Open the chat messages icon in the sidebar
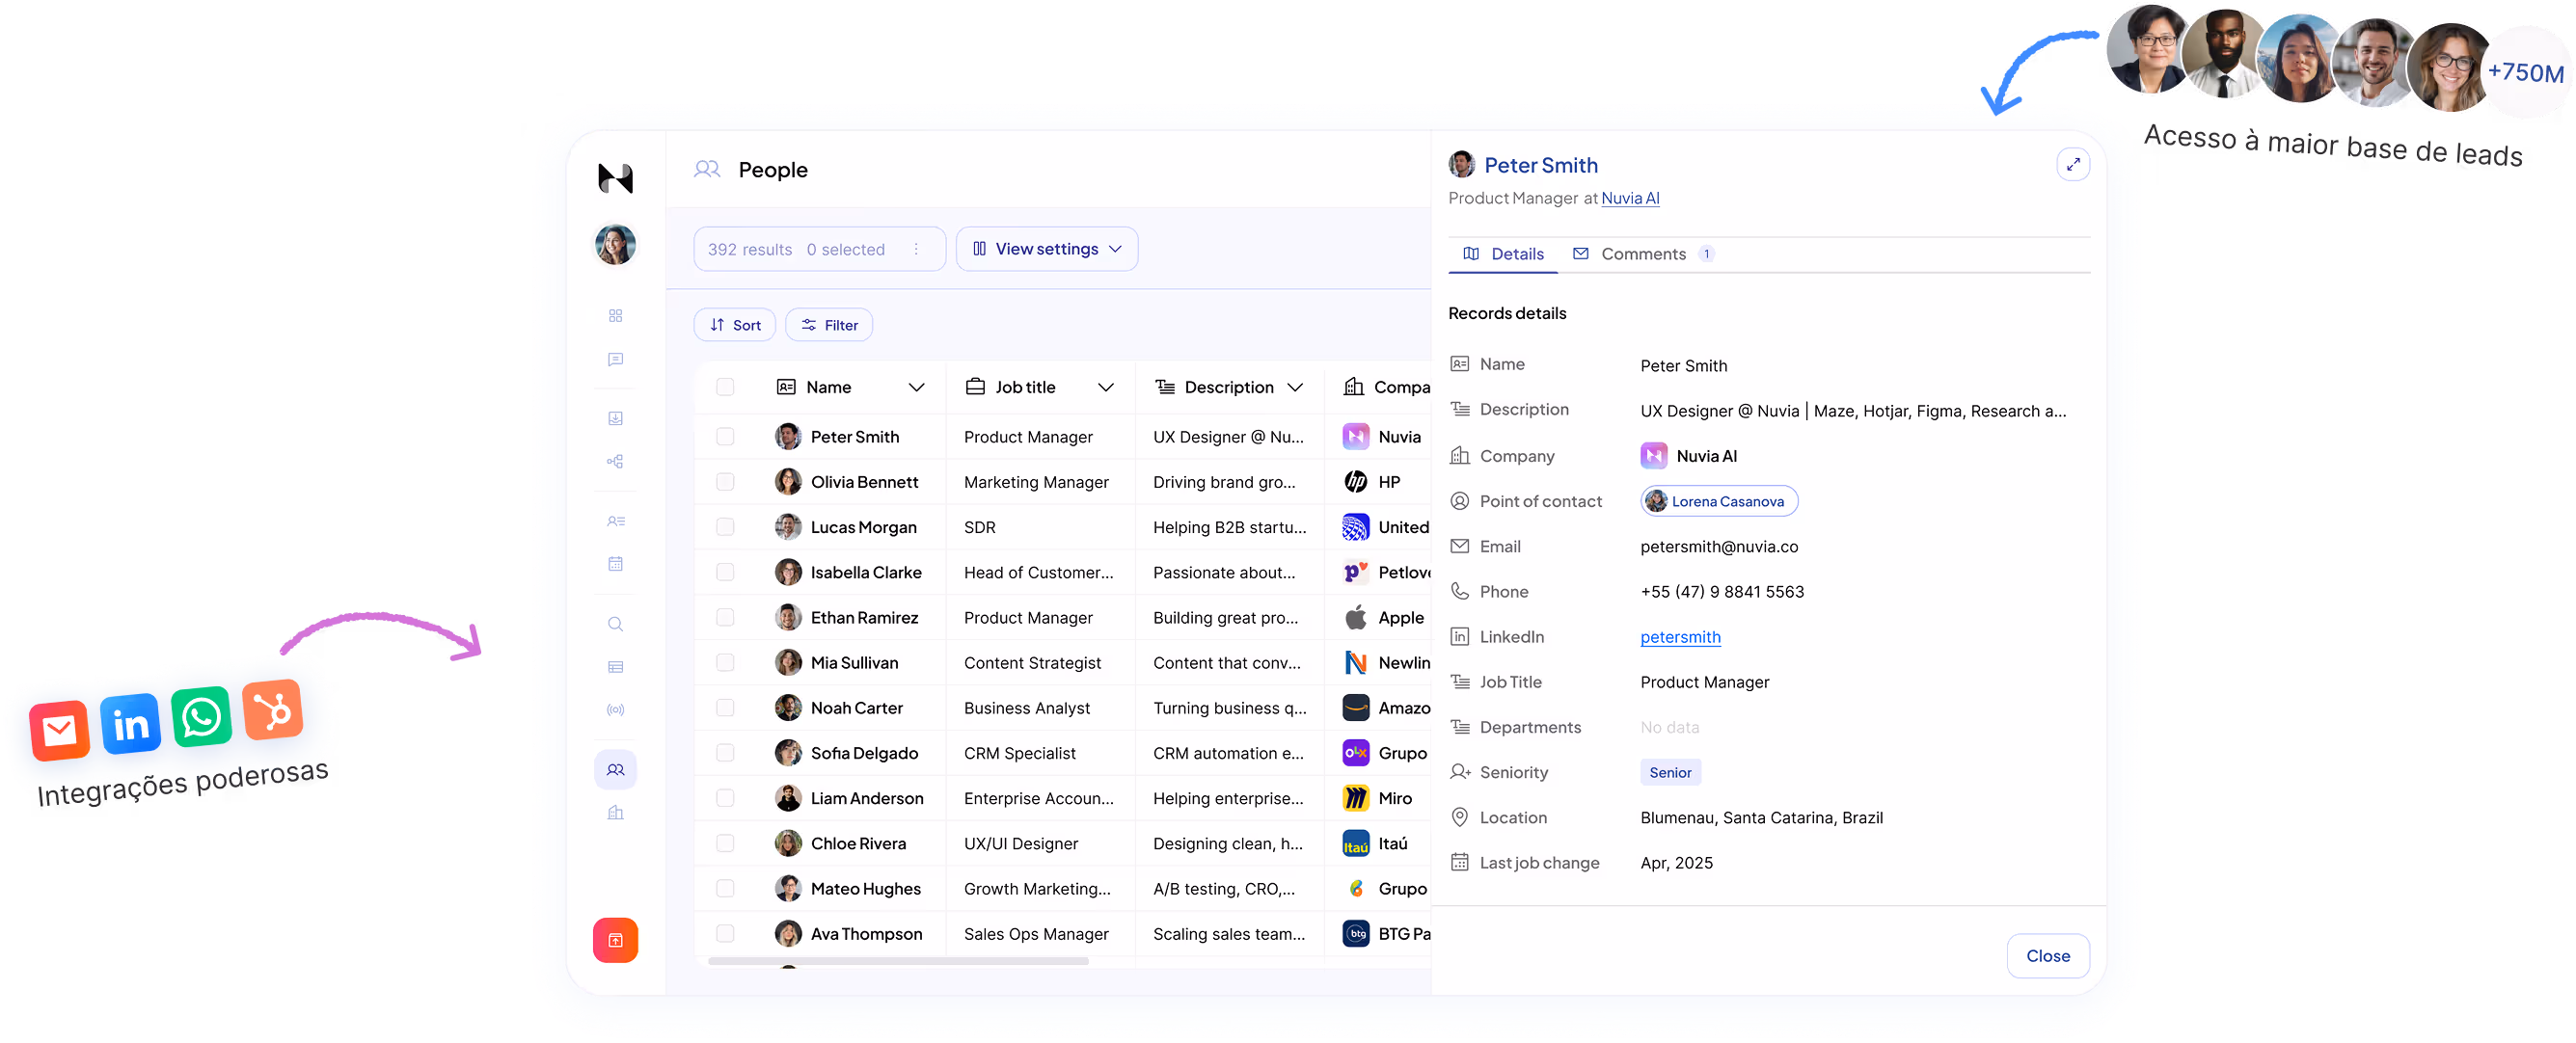Image resolution: width=2576 pixels, height=1043 pixels. (615, 360)
